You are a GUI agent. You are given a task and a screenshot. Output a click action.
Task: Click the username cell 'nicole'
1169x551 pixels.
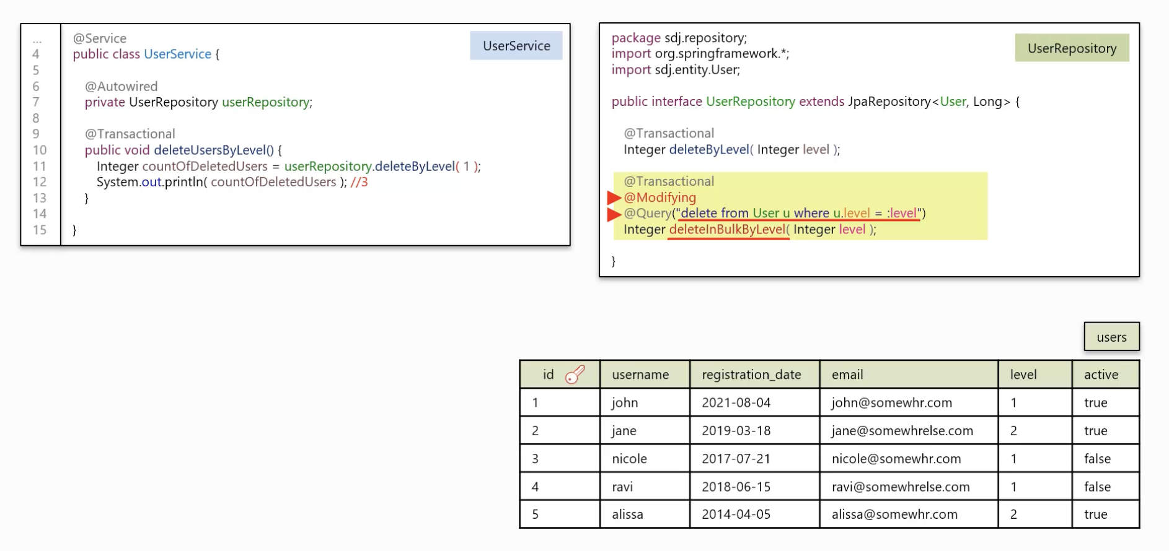click(645, 459)
